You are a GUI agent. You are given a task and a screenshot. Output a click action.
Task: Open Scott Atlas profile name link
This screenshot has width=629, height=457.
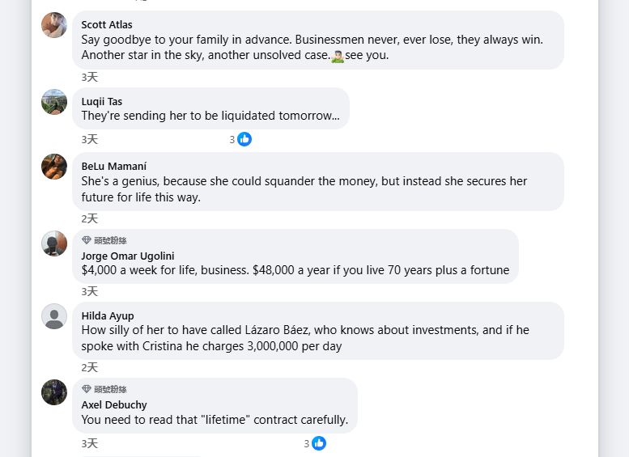[107, 25]
